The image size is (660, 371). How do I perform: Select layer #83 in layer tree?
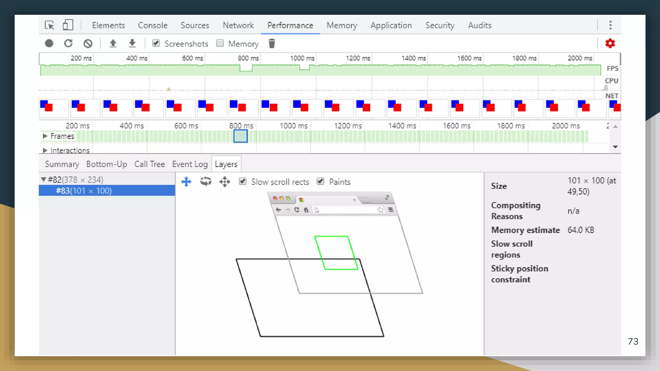click(x=84, y=191)
